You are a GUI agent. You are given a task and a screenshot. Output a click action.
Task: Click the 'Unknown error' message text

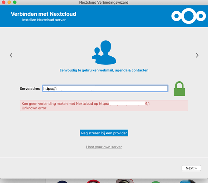click(34, 108)
